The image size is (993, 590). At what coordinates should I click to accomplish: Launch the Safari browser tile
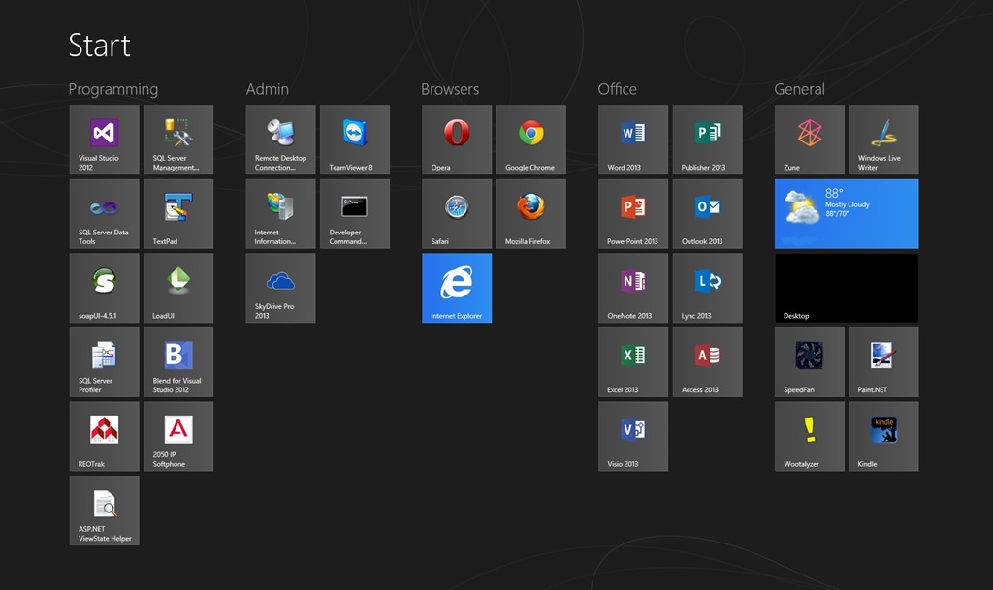(x=457, y=214)
